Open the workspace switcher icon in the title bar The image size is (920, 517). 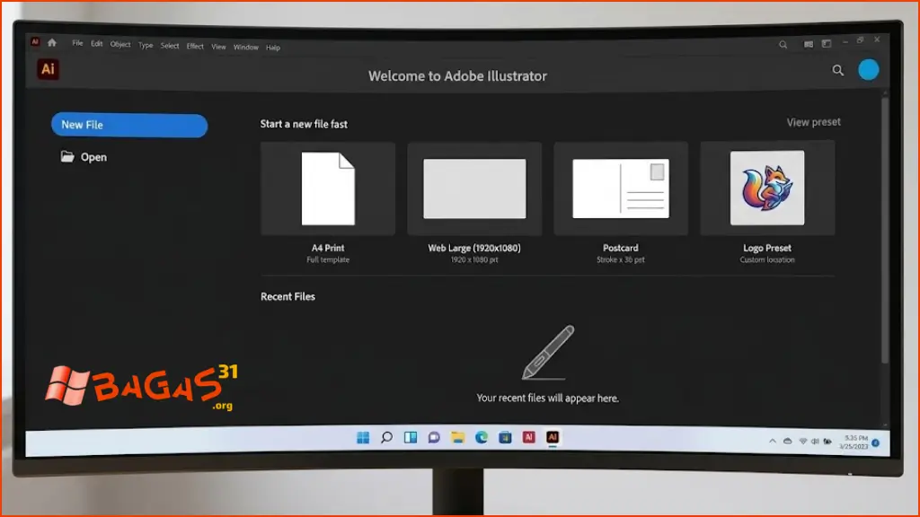click(827, 43)
